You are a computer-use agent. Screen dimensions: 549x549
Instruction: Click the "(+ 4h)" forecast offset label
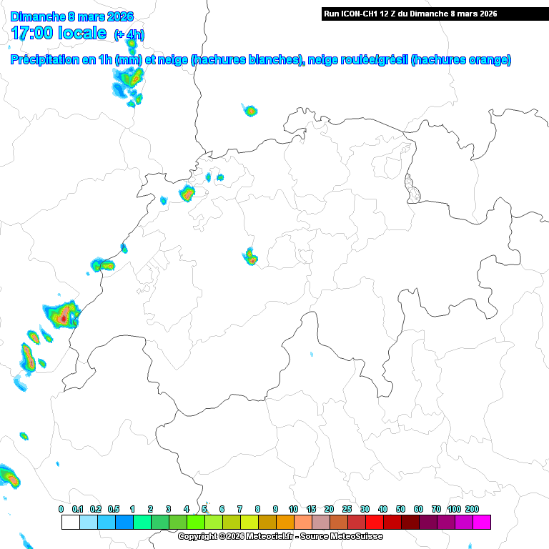point(129,34)
